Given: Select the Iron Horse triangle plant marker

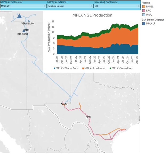Looking at the screenshot, I should 24,31.
